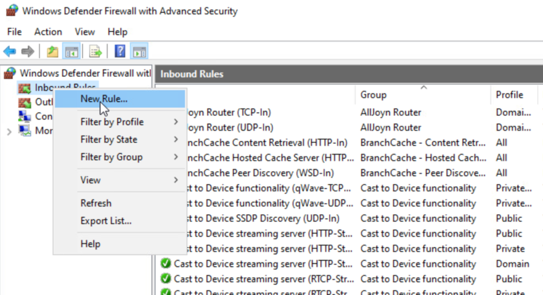Choose New Rule... from the context menu
This screenshot has height=295, width=543.
(x=104, y=98)
